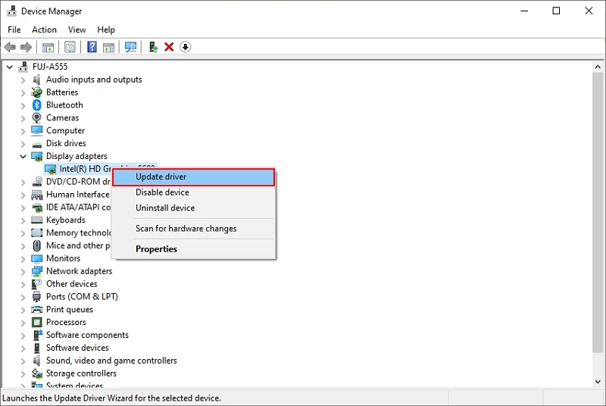Open the Action menu

pos(44,30)
